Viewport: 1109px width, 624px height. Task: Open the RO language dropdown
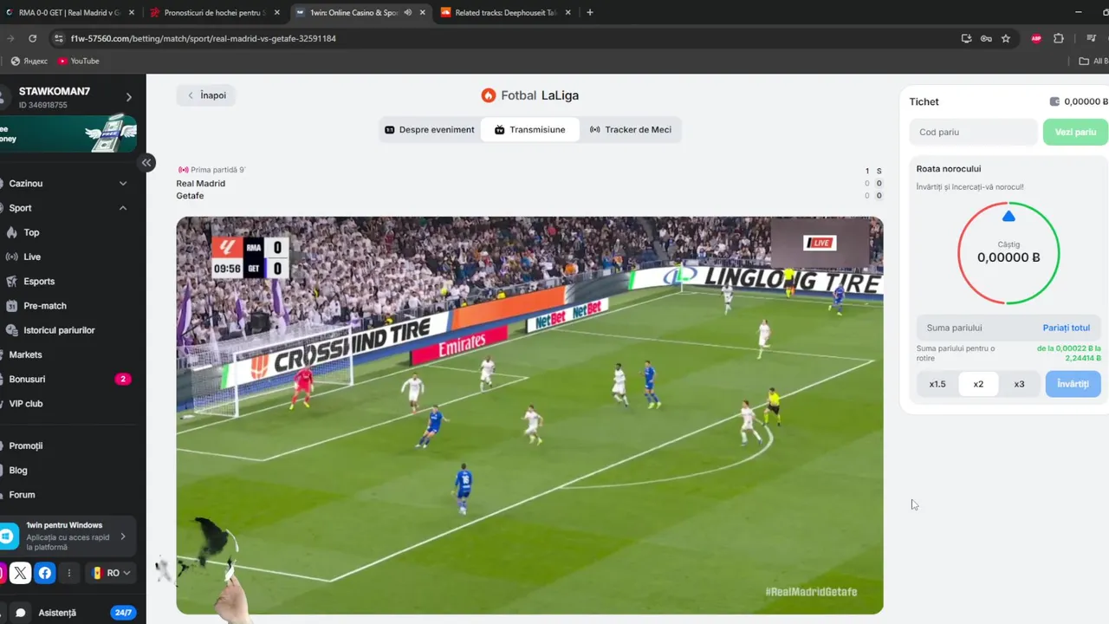[x=111, y=573]
